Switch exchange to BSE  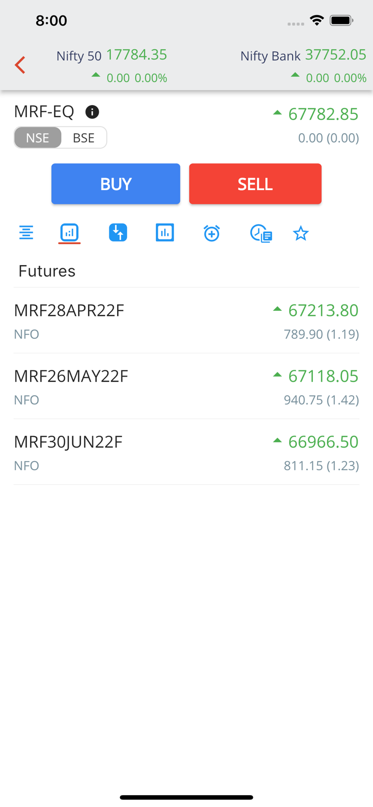tap(84, 138)
